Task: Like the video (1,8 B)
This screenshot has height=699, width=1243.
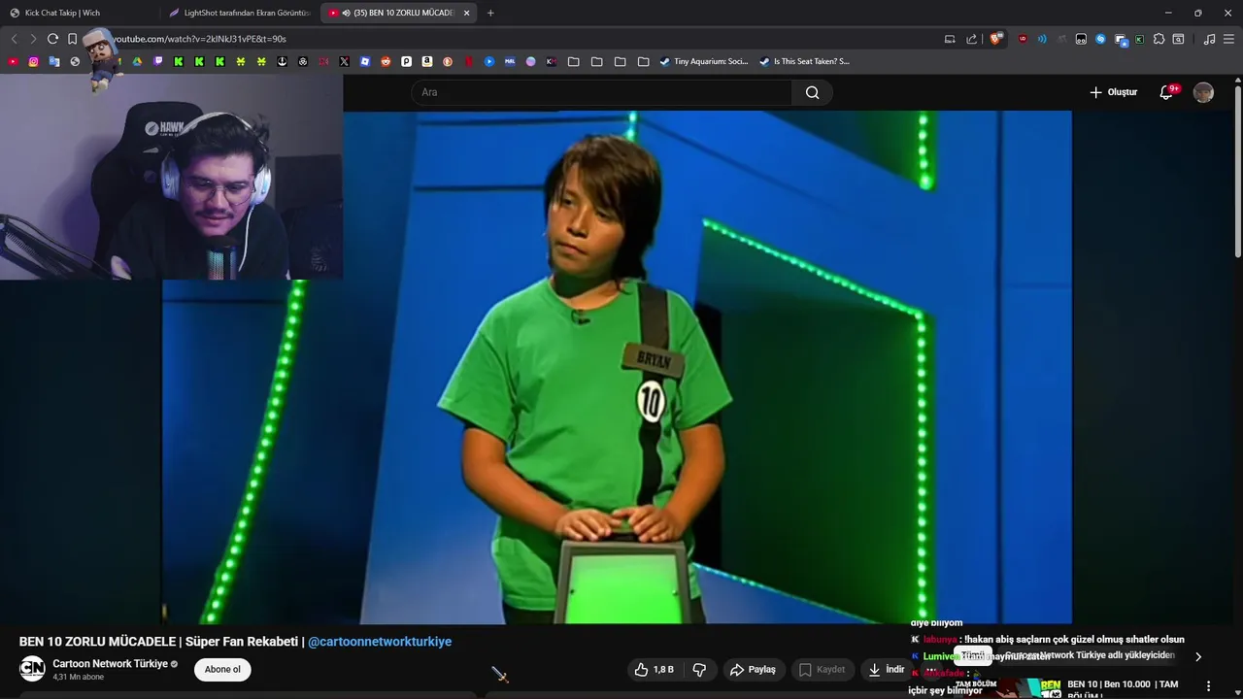Action: (655, 669)
